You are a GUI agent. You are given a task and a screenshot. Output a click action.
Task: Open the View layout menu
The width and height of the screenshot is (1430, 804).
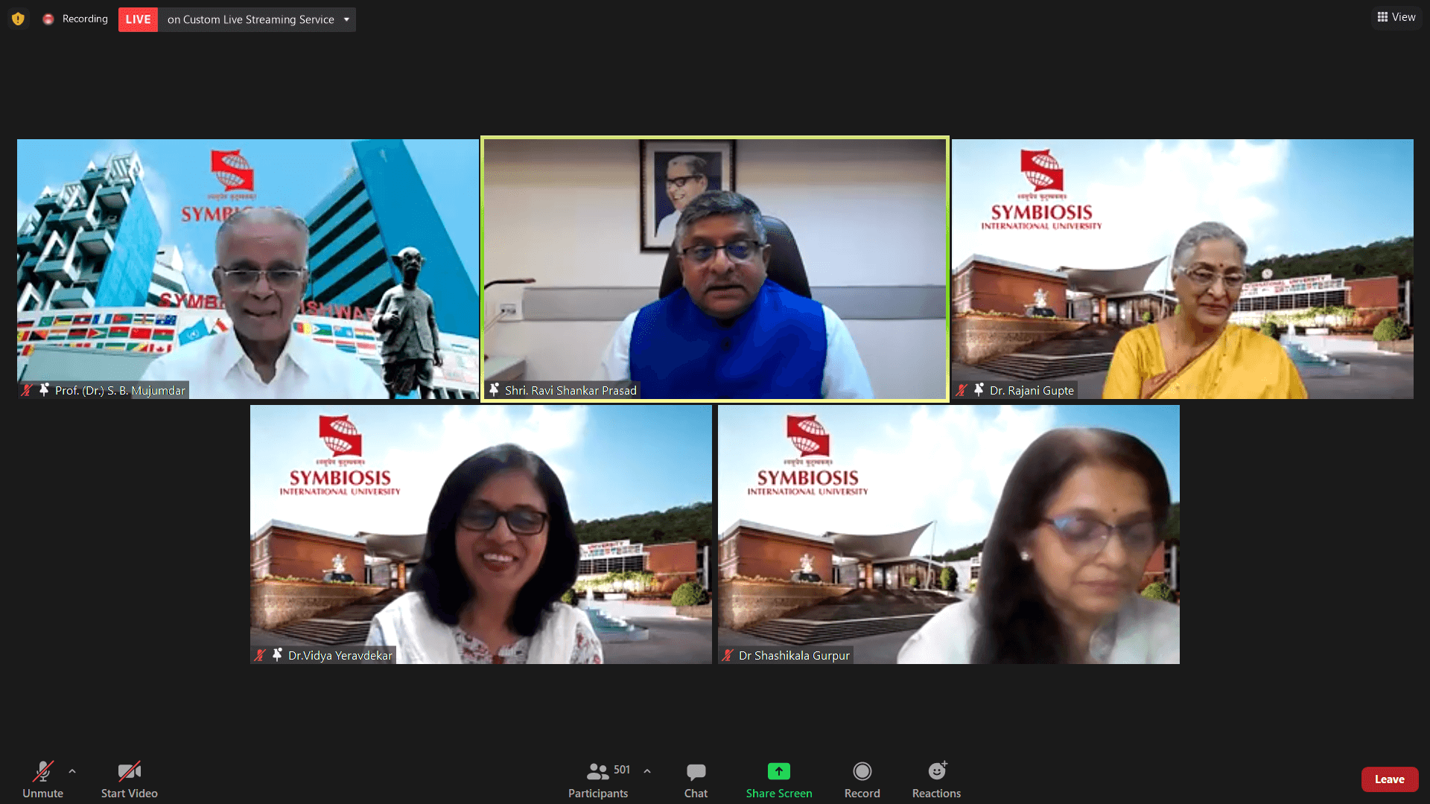1396,17
